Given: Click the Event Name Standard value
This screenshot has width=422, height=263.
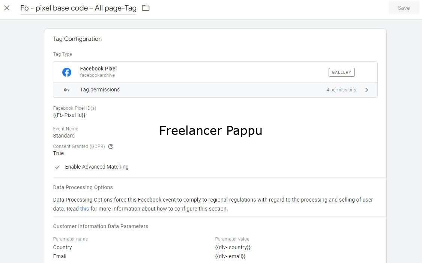Looking at the screenshot, I should (x=64, y=136).
